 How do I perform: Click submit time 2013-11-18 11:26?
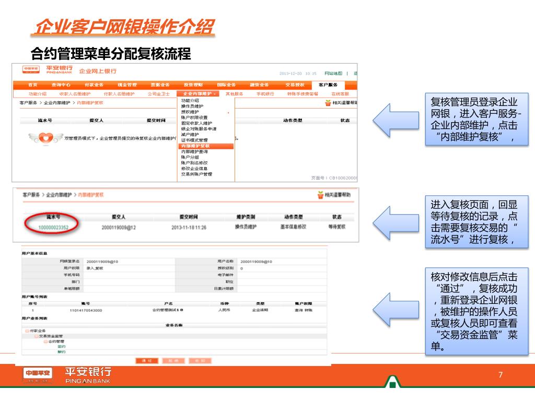tap(189, 228)
